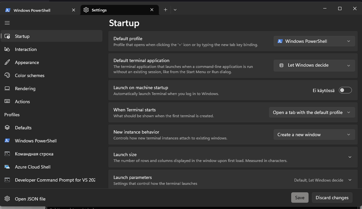The height and width of the screenshot is (209, 362).
Task: Click the Open JSON file gear icon
Action: pos(8,199)
